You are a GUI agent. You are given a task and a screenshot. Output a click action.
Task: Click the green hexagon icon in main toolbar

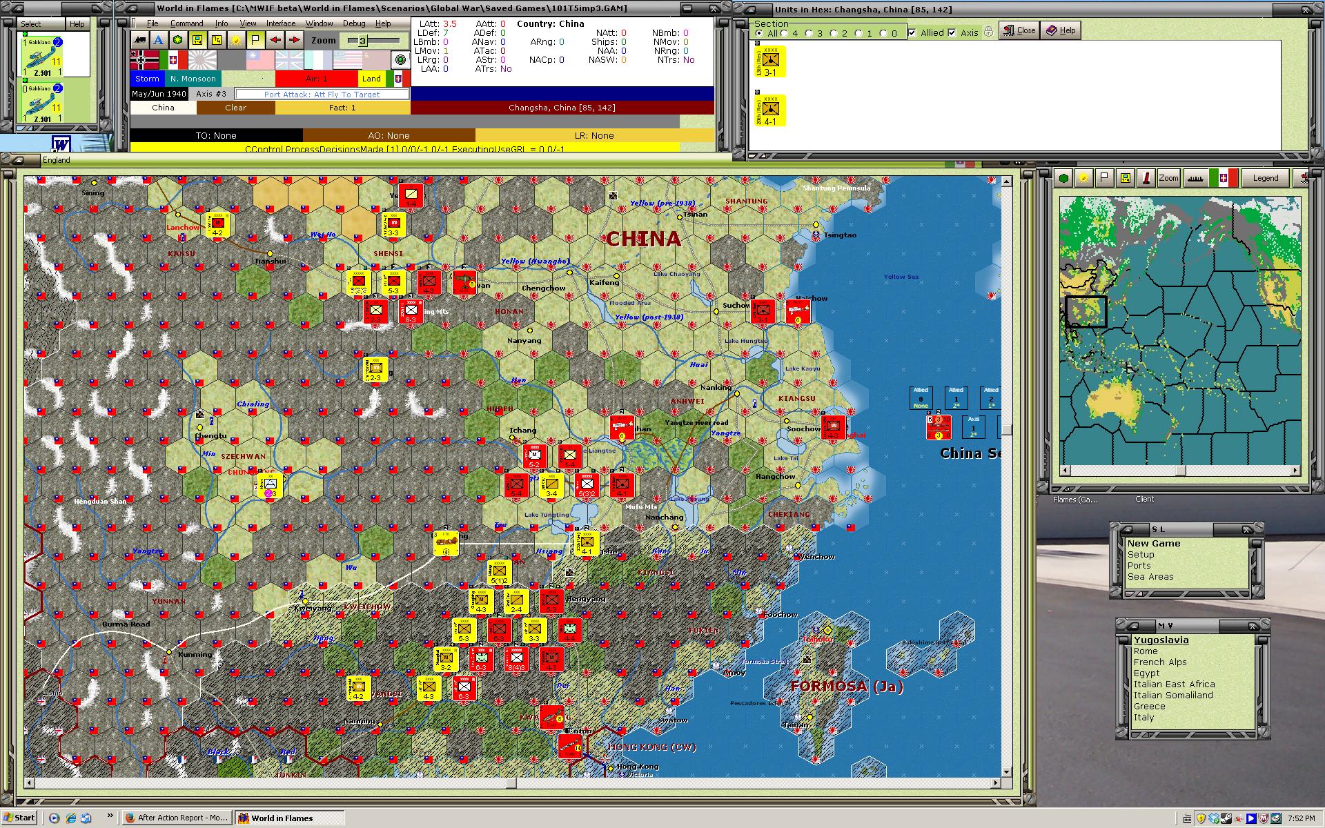[x=178, y=40]
